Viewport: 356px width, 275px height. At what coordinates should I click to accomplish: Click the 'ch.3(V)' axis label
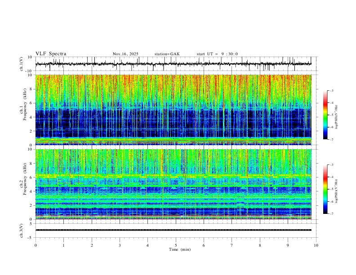tap(22, 231)
